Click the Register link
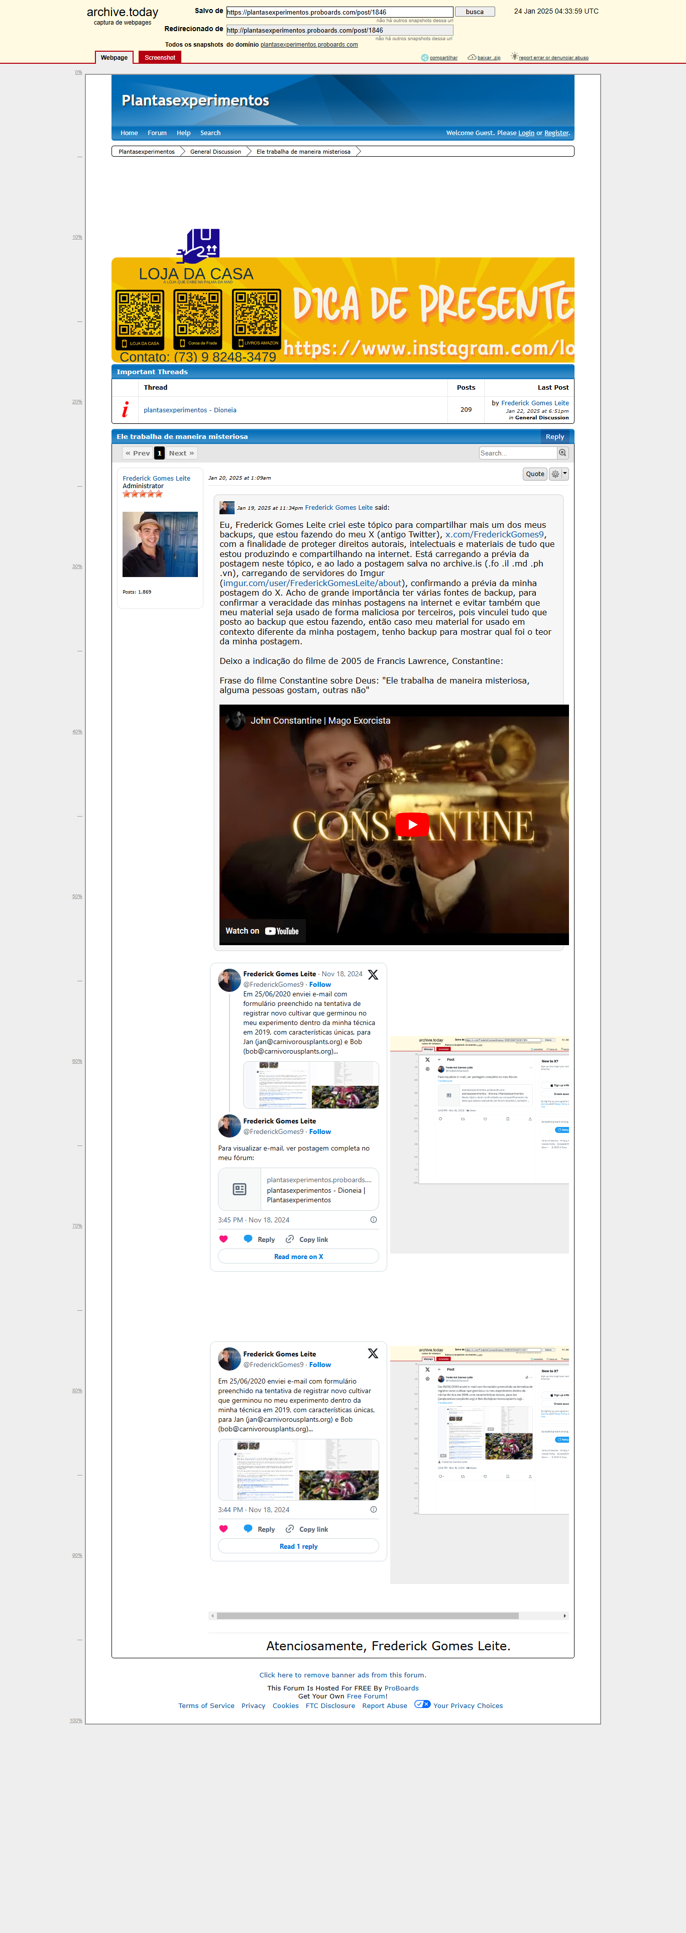Screen dimensions: 686x1933 click(556, 133)
